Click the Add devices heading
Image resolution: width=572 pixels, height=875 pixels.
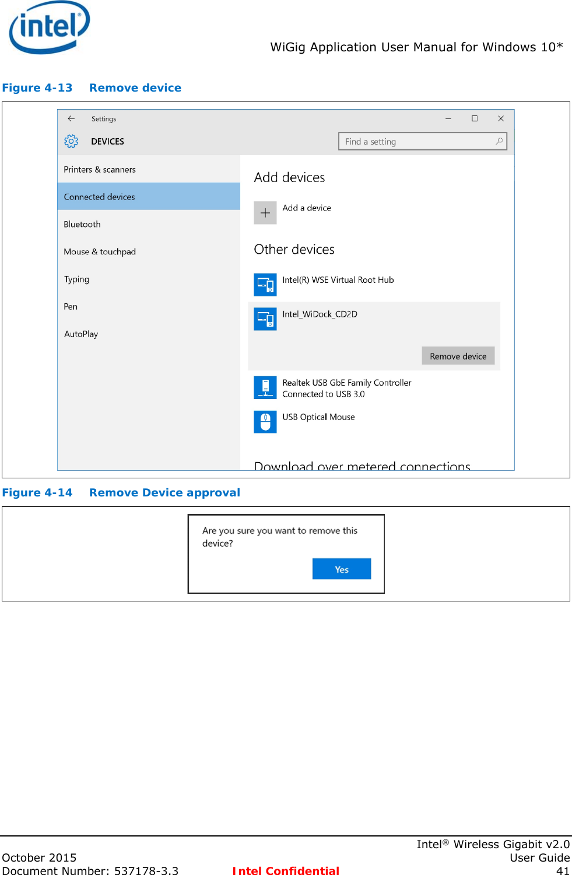pos(290,177)
